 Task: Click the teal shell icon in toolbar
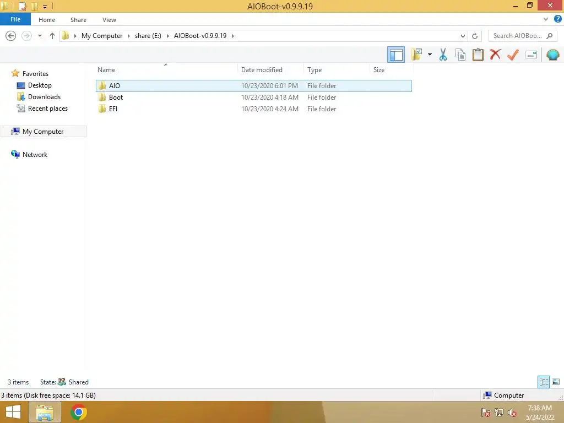pyautogui.click(x=552, y=55)
